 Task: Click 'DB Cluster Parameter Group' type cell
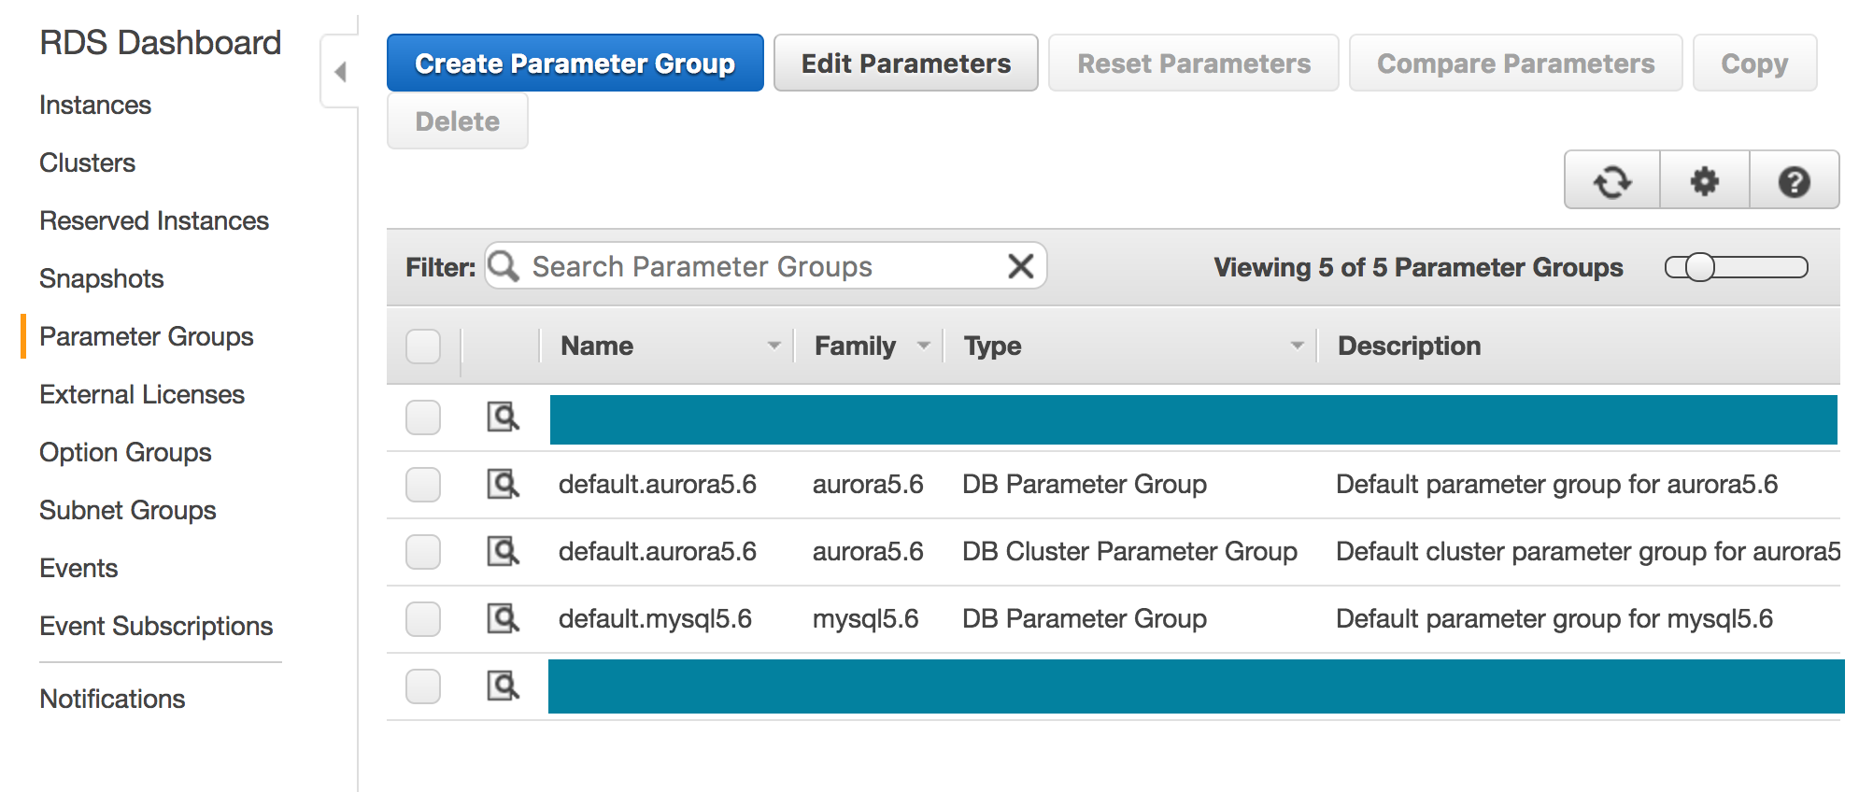1130,551
